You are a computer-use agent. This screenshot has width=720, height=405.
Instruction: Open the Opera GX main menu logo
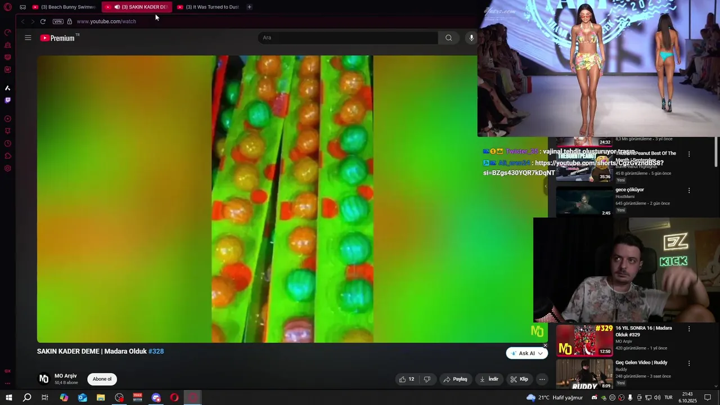point(8,7)
